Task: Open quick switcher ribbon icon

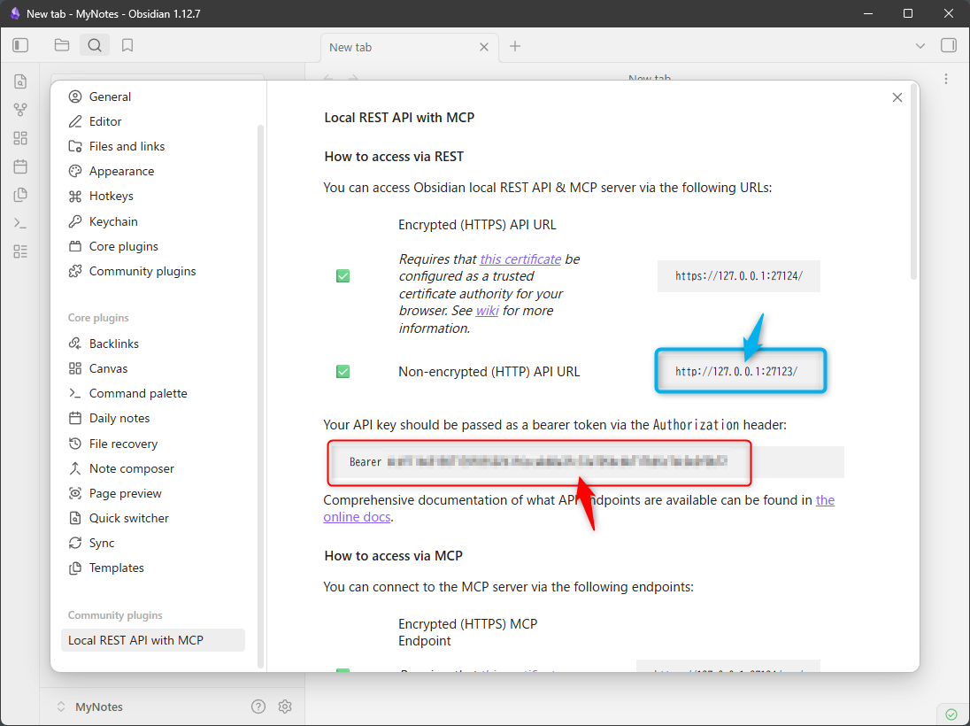Action: pos(20,81)
